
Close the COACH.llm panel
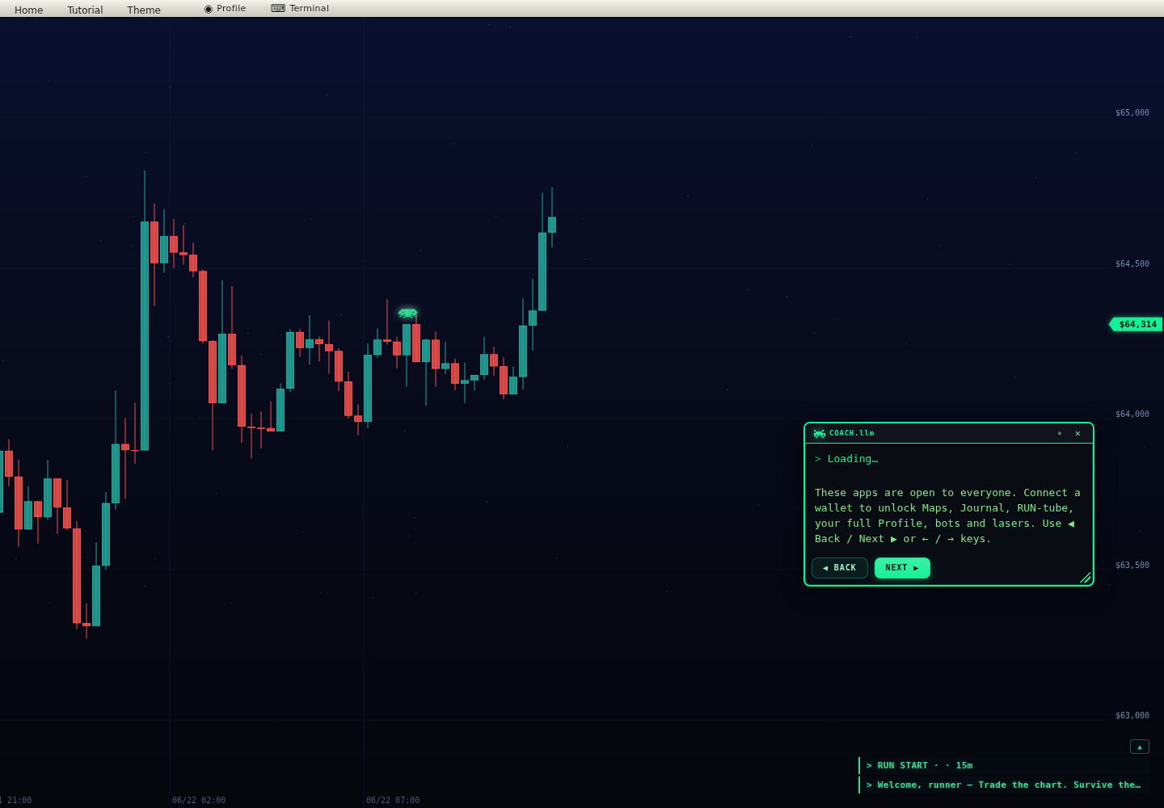click(x=1078, y=433)
